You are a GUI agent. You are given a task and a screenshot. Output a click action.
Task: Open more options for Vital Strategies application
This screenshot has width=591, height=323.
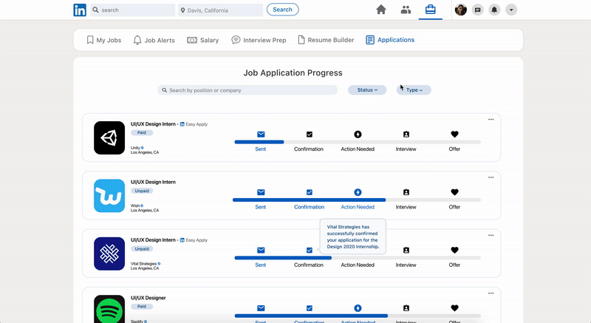click(x=491, y=236)
